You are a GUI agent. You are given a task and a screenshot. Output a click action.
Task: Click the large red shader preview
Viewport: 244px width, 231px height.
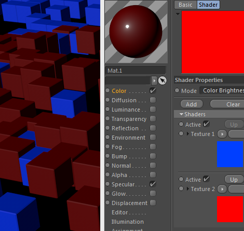tap(213, 42)
